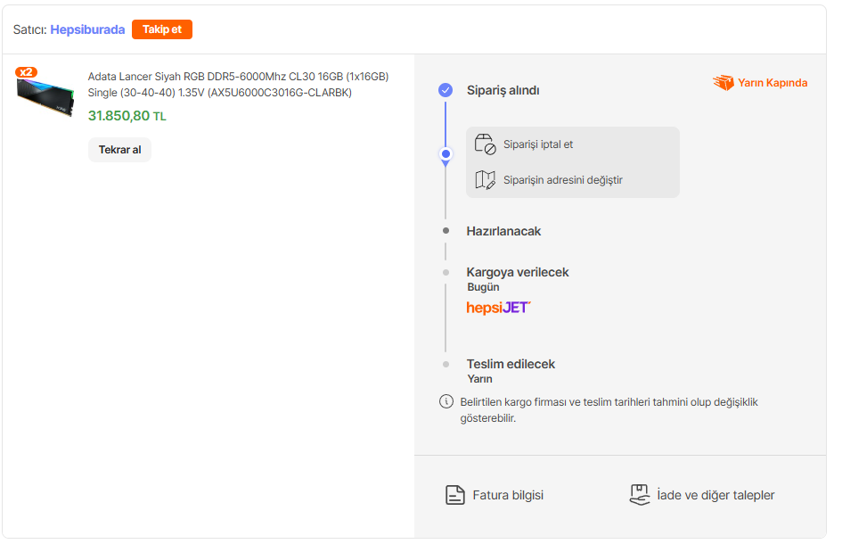Open the Hepsiburada seller link
The width and height of the screenshot is (842, 544).
[87, 29]
